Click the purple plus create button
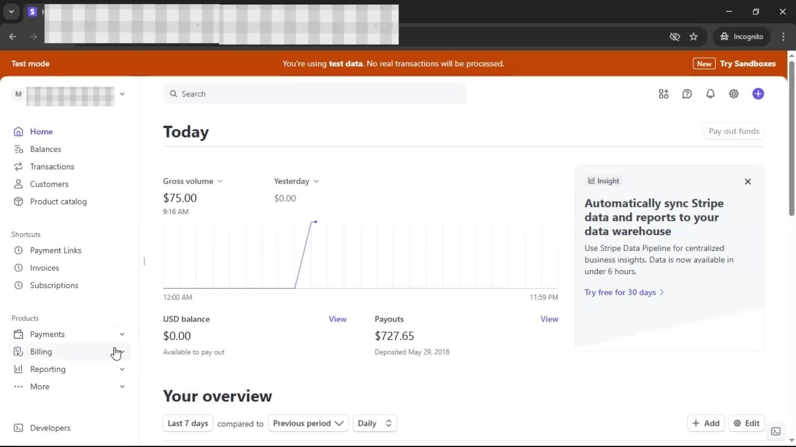Screen dimensions: 796x447 coord(758,94)
